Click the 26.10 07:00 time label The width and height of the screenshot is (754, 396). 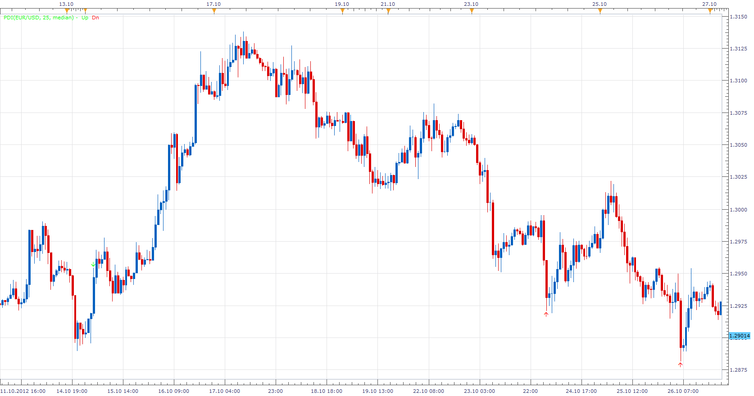(x=683, y=391)
